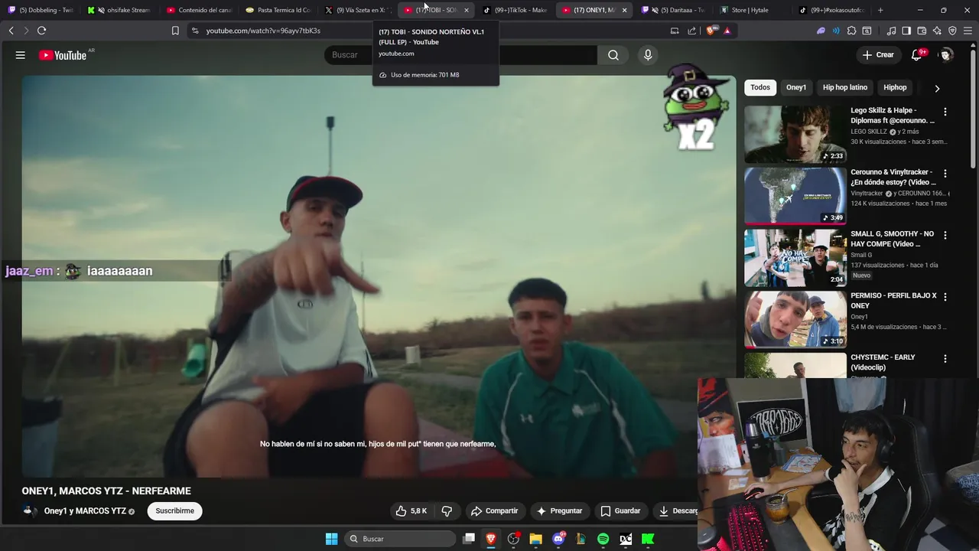Click the Suscribirme button
Screen dimensions: 979x551
pyautogui.click(x=174, y=510)
